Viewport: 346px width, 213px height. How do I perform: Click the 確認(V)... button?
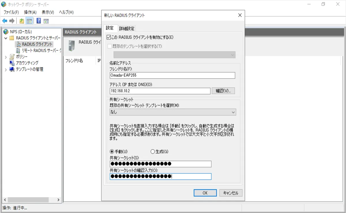click(223, 91)
